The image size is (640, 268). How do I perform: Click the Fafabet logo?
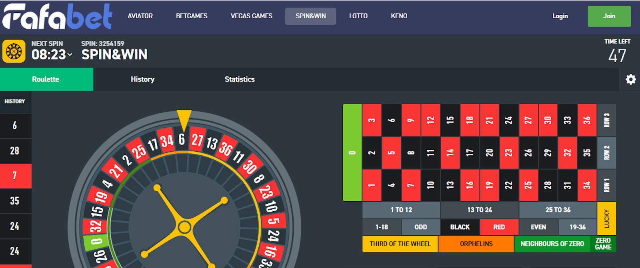click(57, 17)
